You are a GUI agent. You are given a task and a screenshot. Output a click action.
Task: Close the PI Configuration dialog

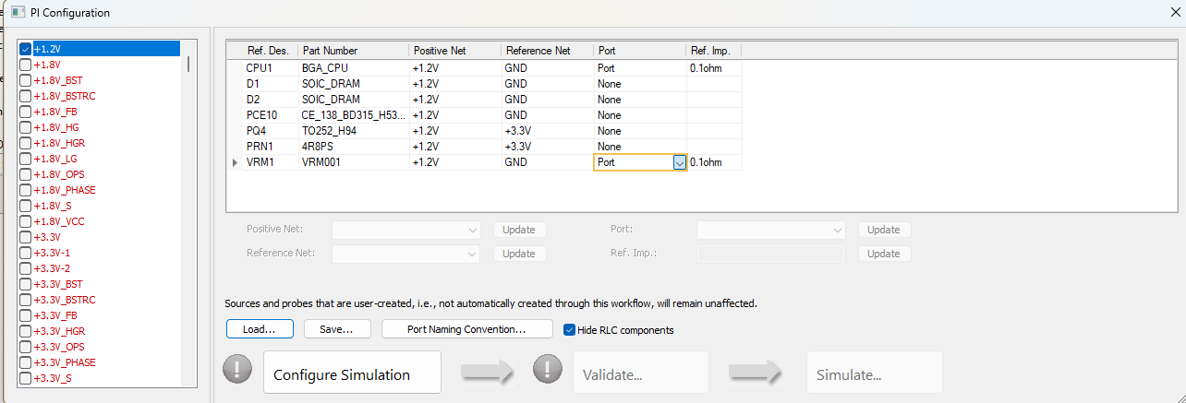1174,12
